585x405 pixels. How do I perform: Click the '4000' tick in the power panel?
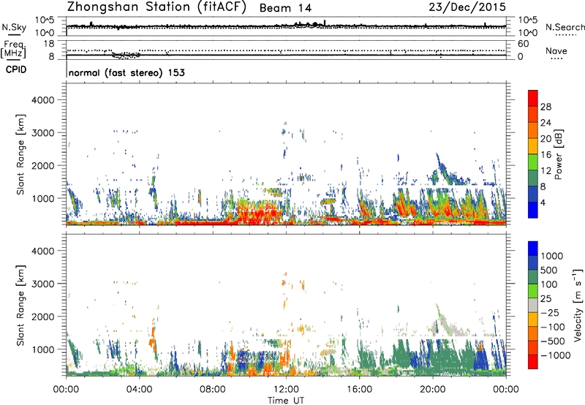42,100
